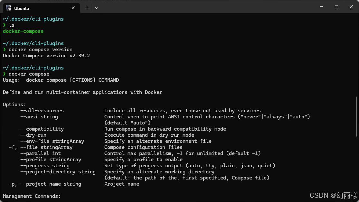Click the 'Options:' heading
The image size is (359, 202).
point(14,105)
